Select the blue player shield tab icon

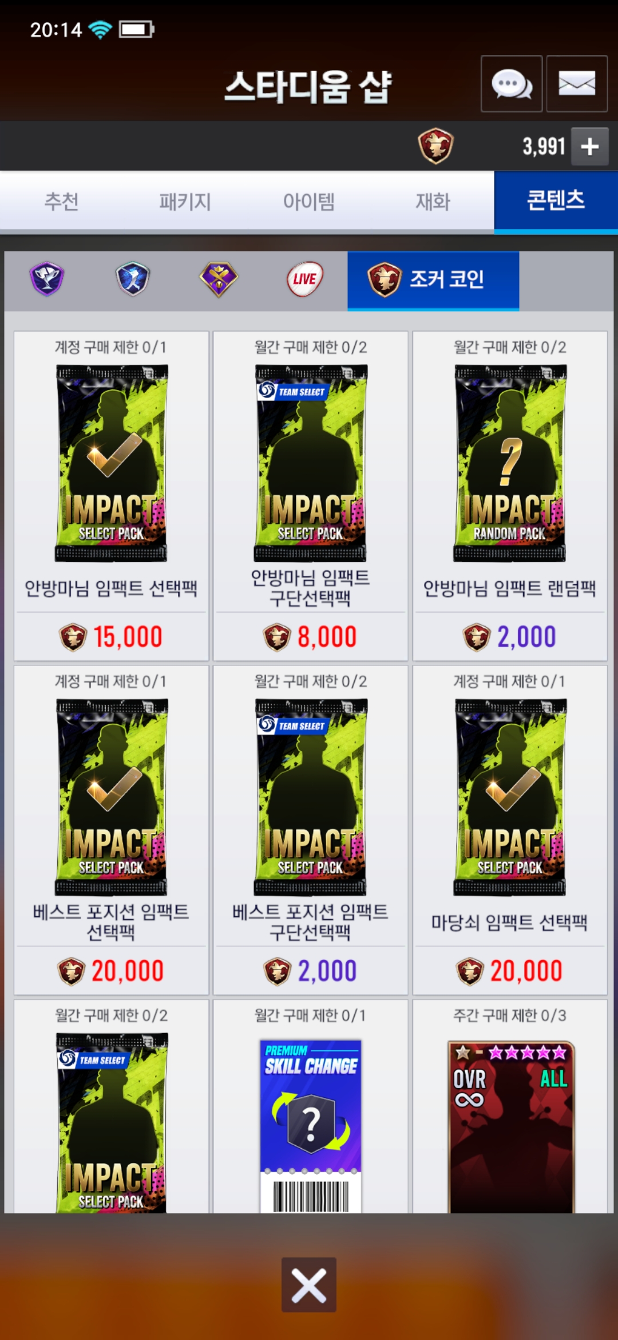pyautogui.click(x=133, y=279)
